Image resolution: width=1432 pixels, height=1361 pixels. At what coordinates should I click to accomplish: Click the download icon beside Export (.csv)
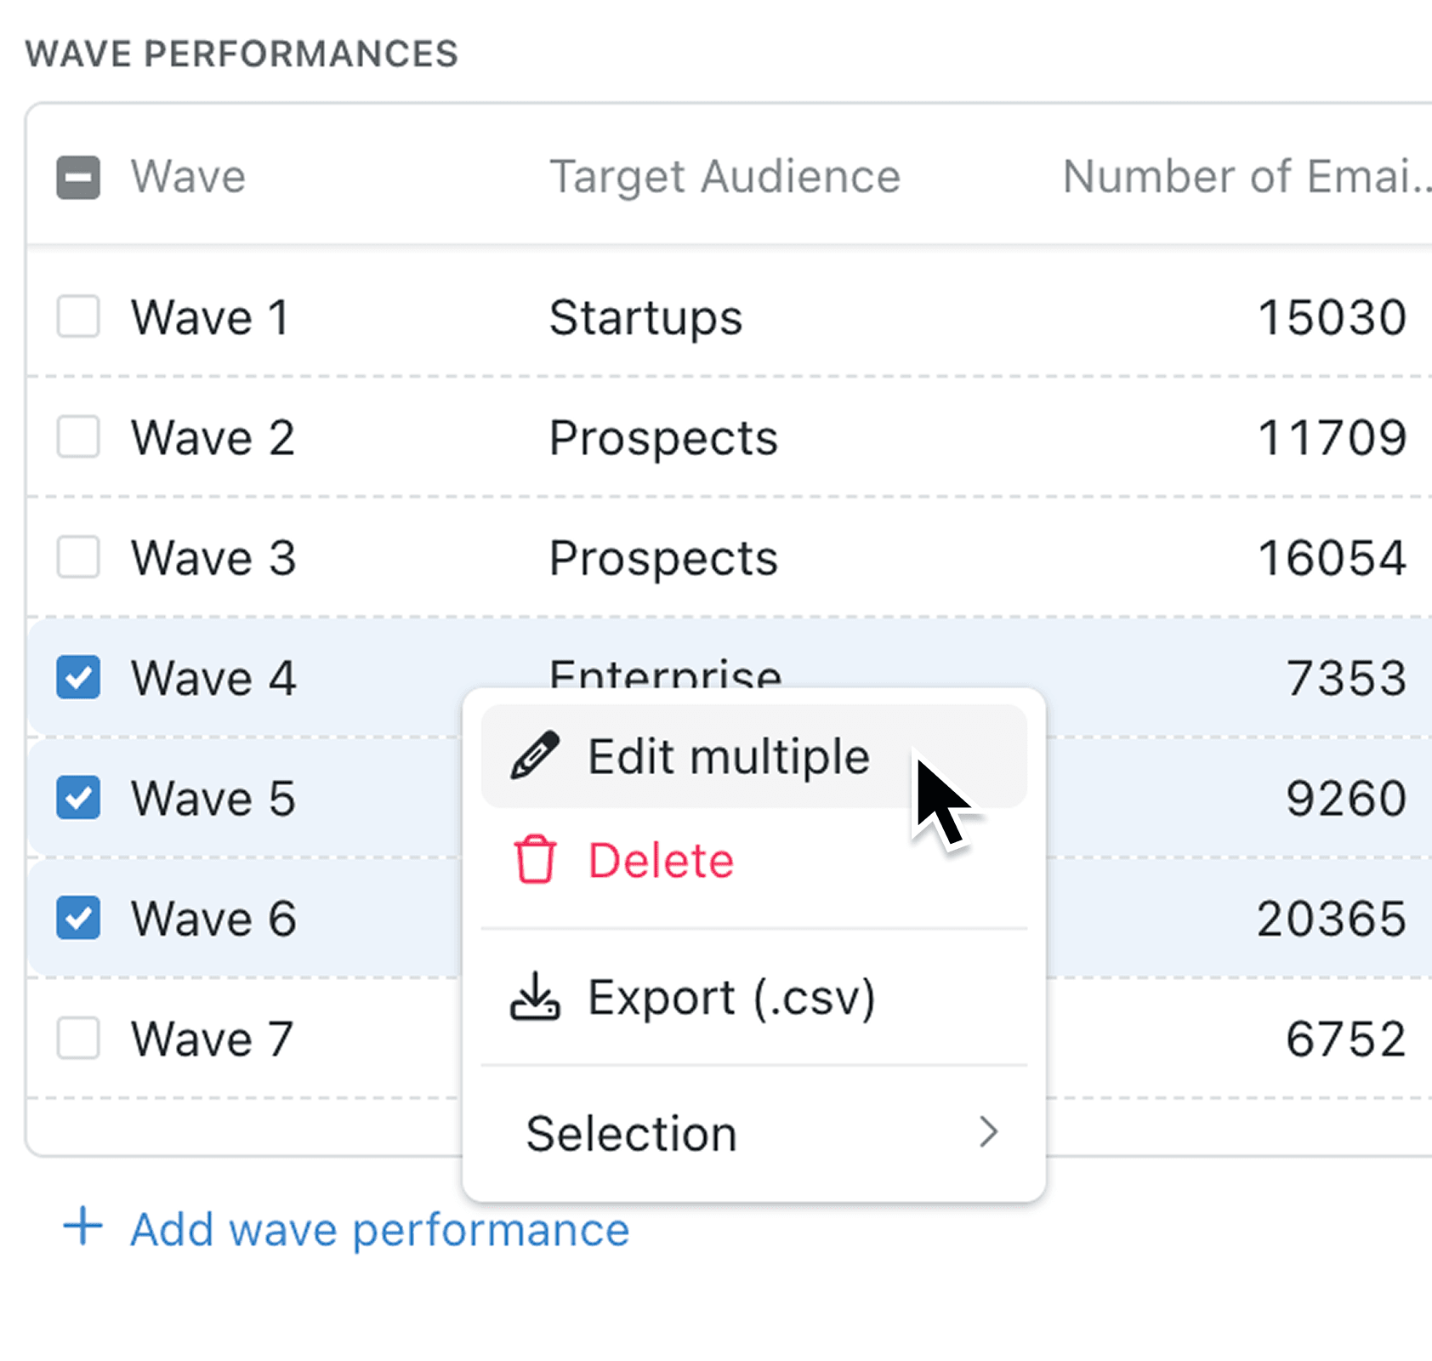pos(533,997)
